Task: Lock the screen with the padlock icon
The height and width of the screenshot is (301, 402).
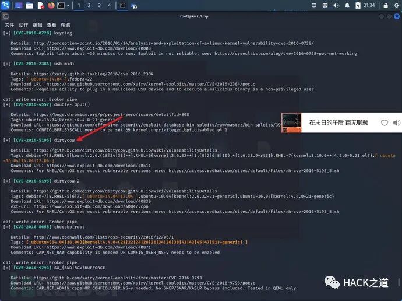Action: point(386,5)
